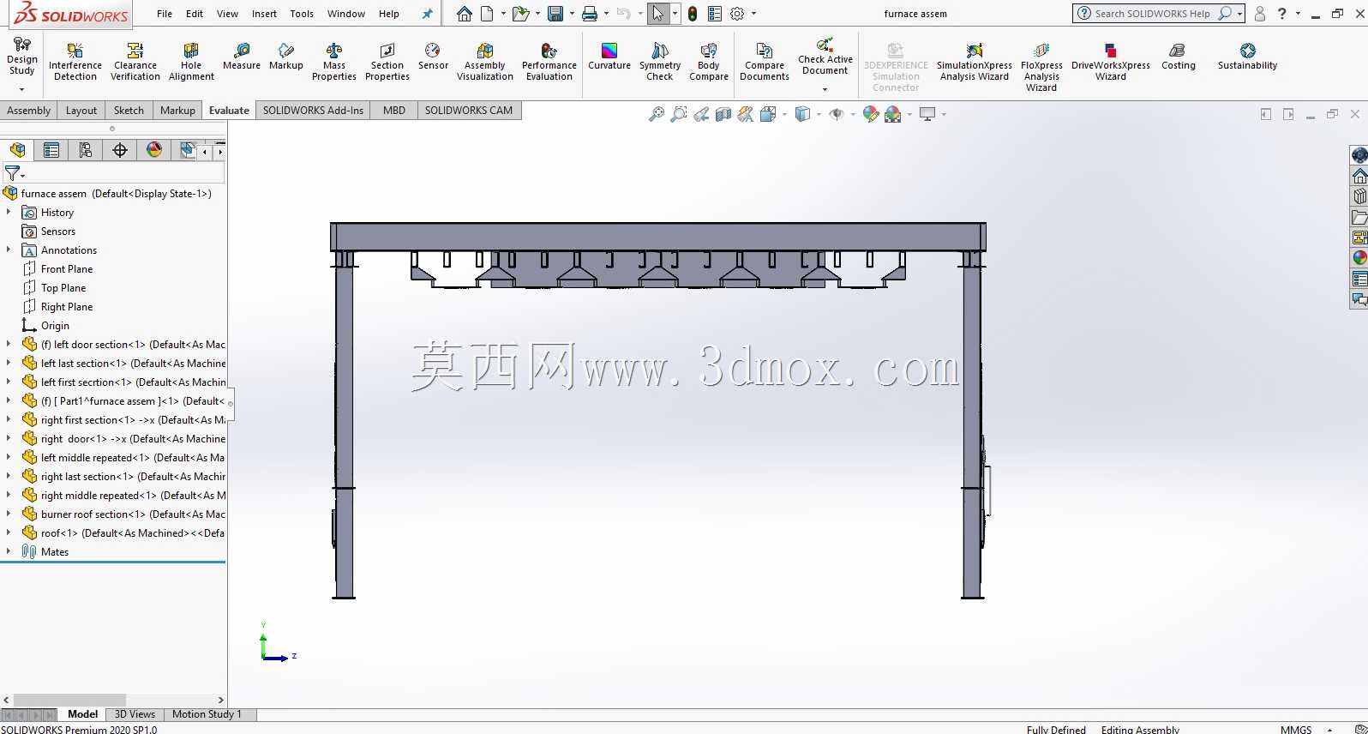
Task: Click Check Active Document
Action: tap(825, 56)
